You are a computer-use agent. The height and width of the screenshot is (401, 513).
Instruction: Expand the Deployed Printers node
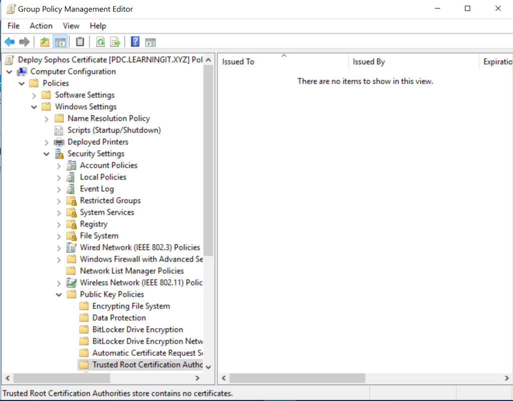point(47,142)
